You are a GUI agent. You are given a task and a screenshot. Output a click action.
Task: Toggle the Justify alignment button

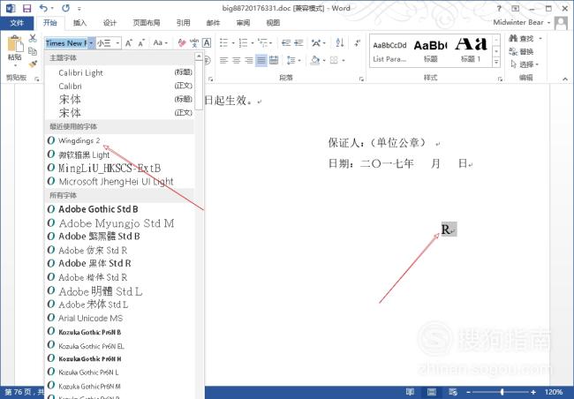pos(261,60)
